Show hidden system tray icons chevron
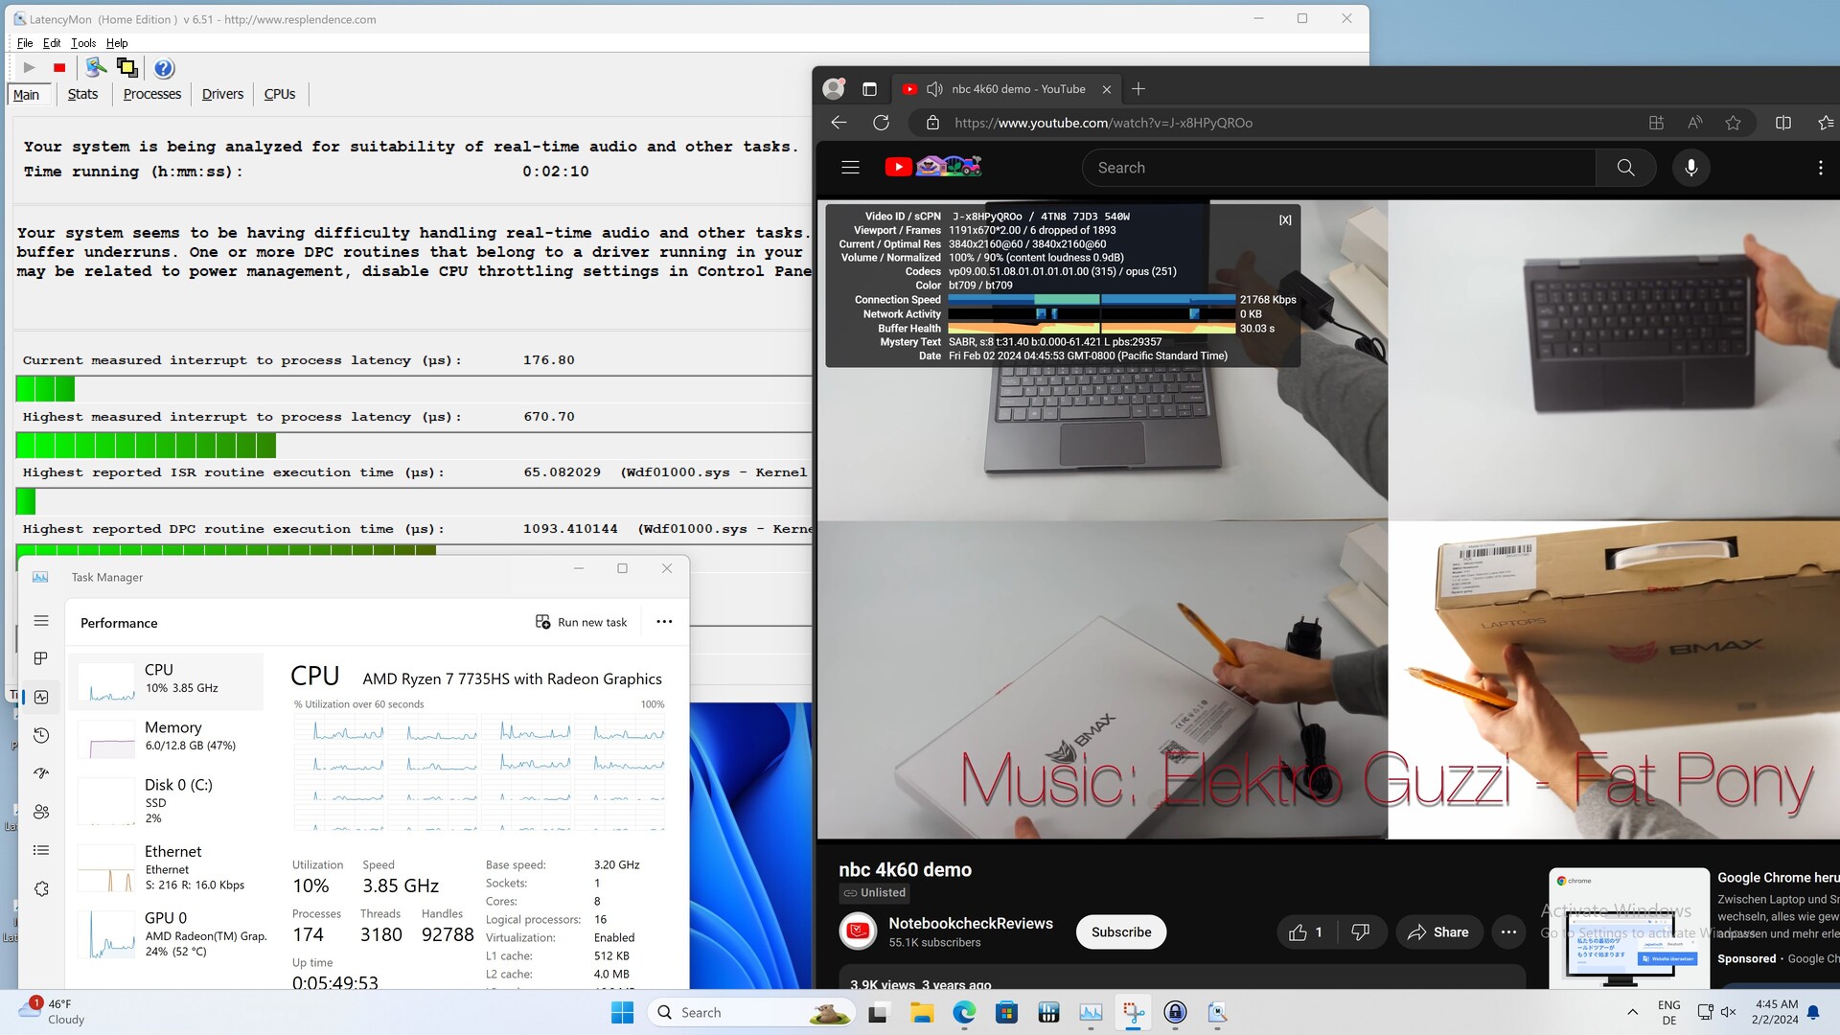 (x=1632, y=1012)
